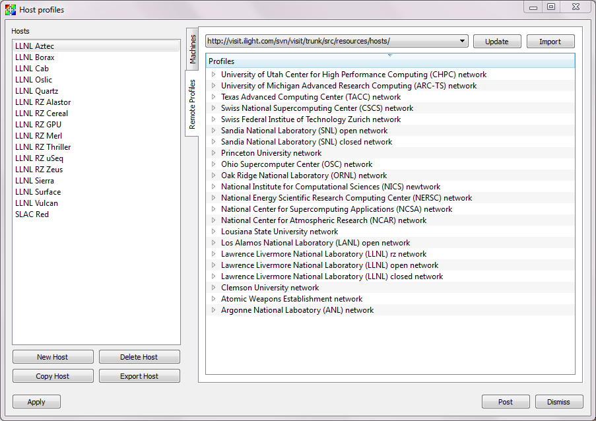This screenshot has height=421, width=596.
Task: Select Clemson University network row
Action: (390, 288)
